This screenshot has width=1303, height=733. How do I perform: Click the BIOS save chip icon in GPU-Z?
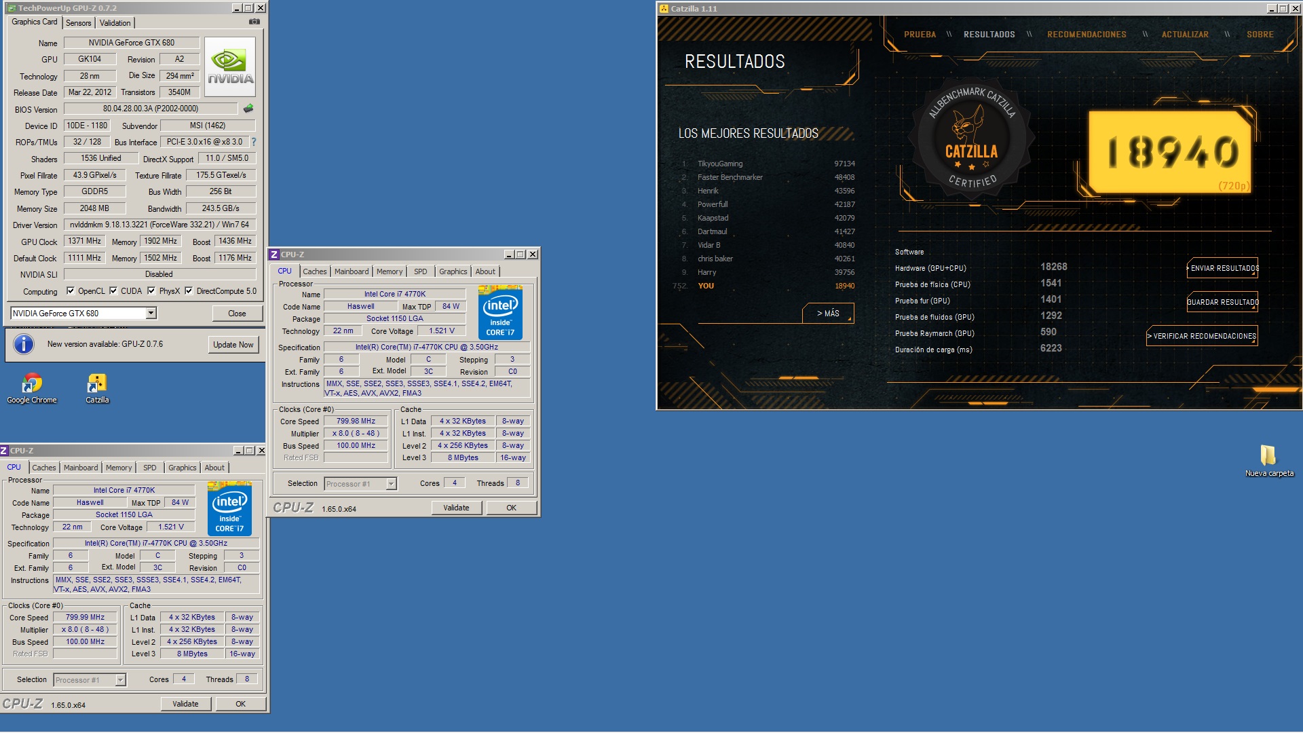point(248,109)
